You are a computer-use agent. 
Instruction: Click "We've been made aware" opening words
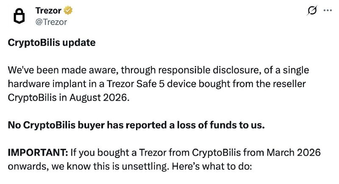(63, 70)
